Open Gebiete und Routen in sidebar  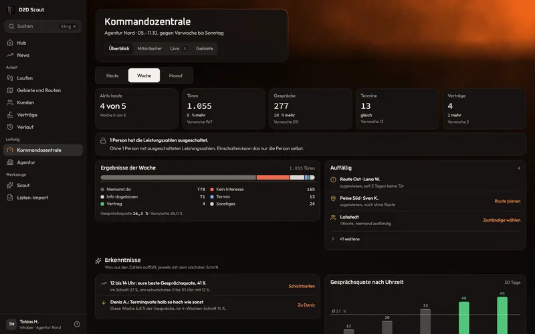[43, 90]
